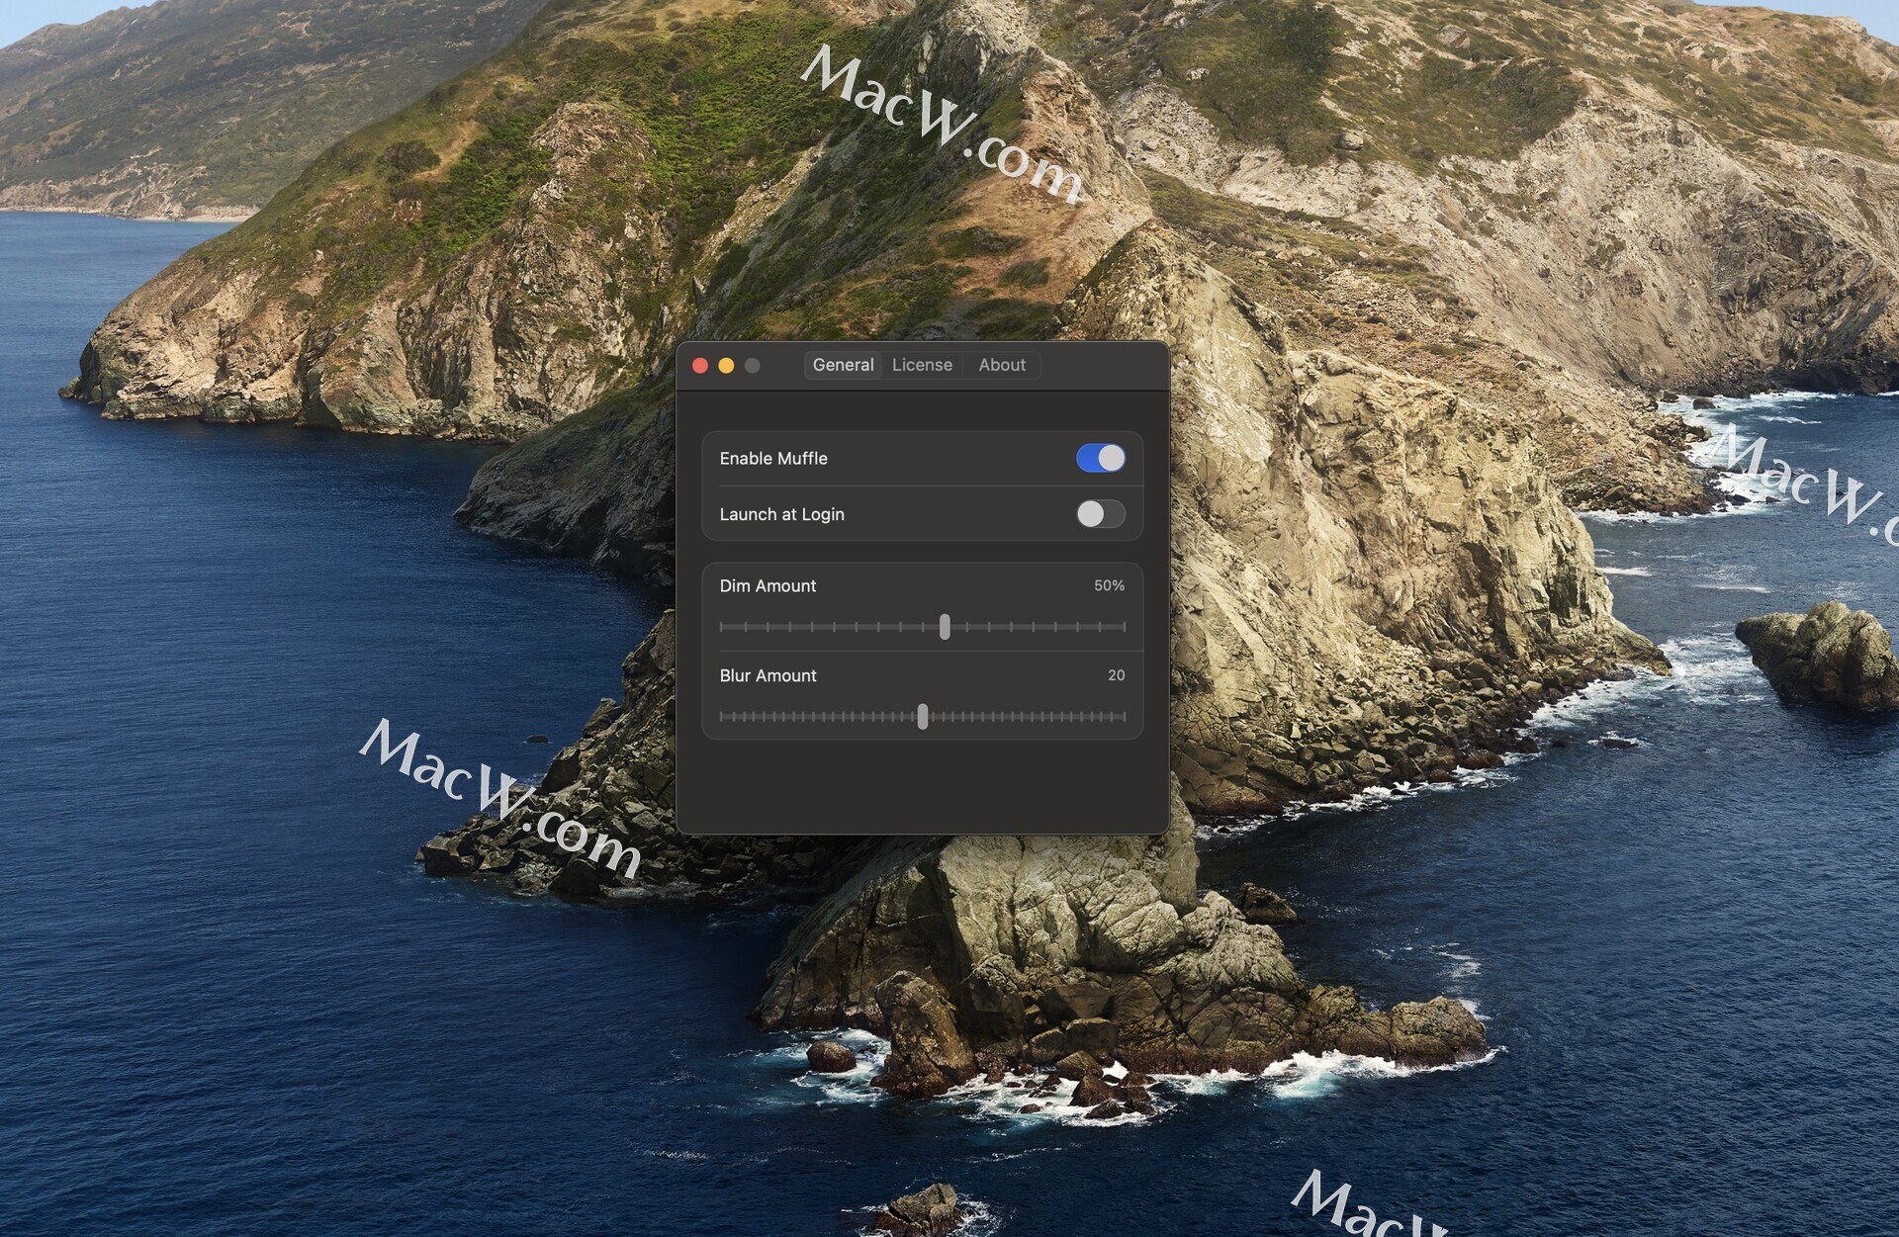Click the Dim Amount label text
Screen dimensions: 1899x1237
(768, 586)
